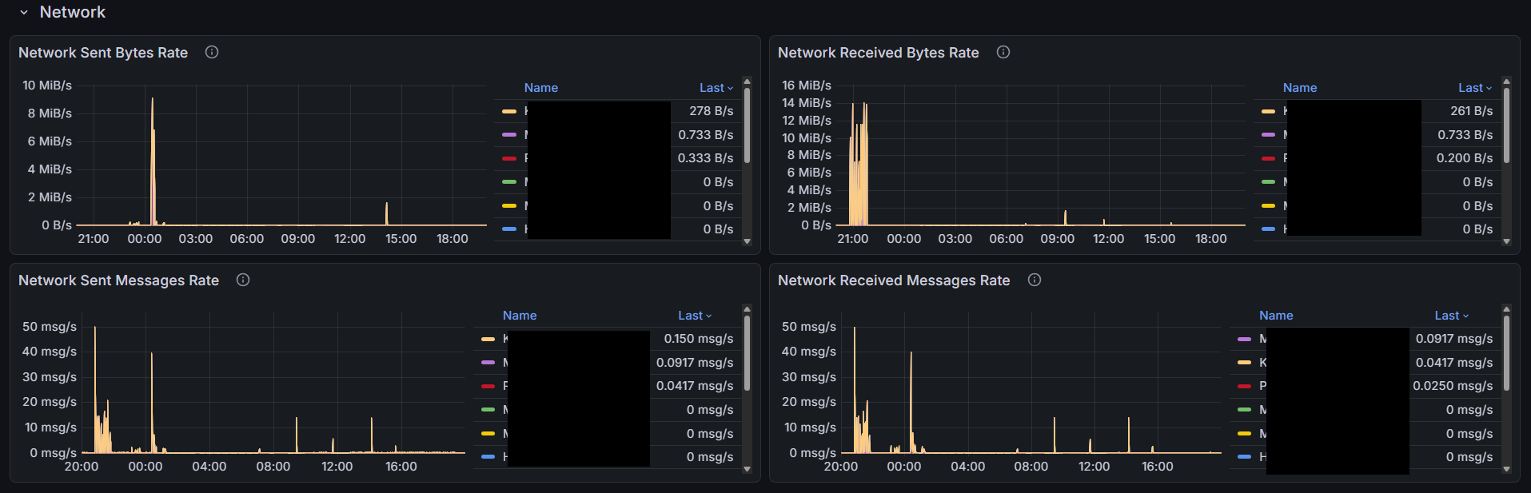This screenshot has width=1531, height=493.
Task: Click Name column header in Received Bytes legend
Action: [1299, 88]
